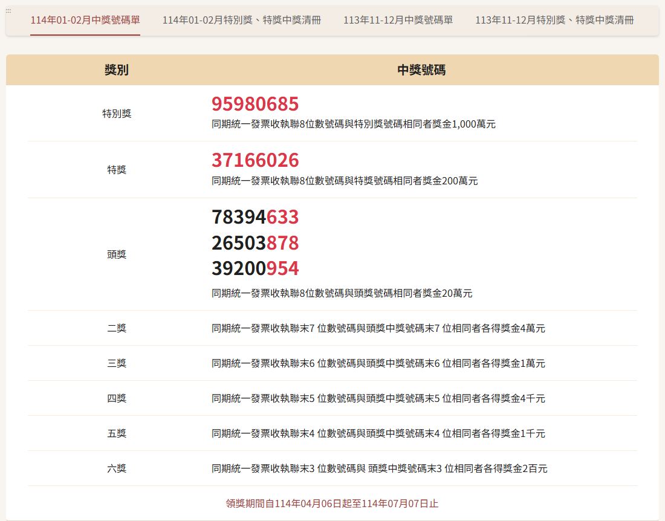Click the 領獎期間 claim period notice
Image resolution: width=665 pixels, height=521 pixels.
pos(332,503)
